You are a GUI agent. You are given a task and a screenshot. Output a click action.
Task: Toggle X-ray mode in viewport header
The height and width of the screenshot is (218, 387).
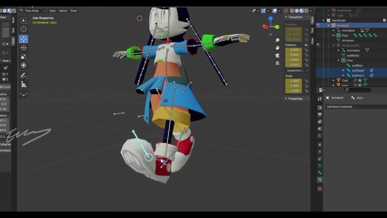[x=286, y=11]
